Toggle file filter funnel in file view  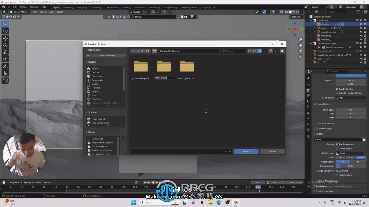click(271, 51)
